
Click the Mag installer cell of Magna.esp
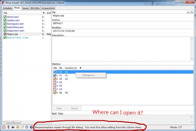[49, 34]
